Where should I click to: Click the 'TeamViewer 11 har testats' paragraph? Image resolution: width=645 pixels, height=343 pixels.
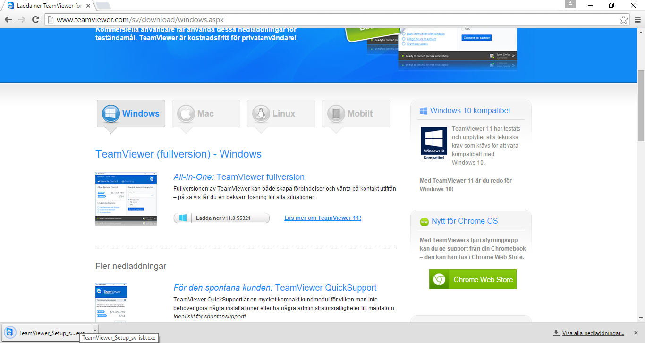pos(486,145)
